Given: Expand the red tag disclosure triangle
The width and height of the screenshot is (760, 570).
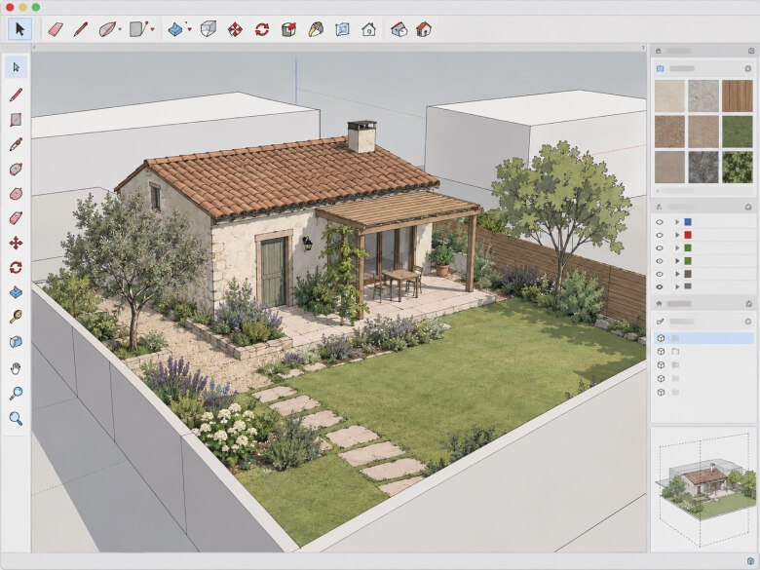Looking at the screenshot, I should click(677, 235).
